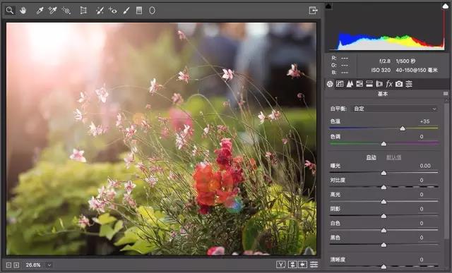Select the Zoom tool in toolbar
Image resolution: width=452 pixels, height=273 pixels.
coord(10,11)
